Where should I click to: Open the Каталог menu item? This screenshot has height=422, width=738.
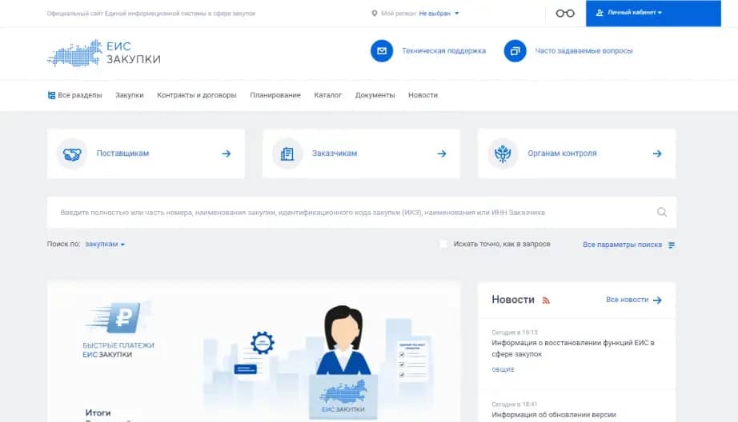point(327,95)
